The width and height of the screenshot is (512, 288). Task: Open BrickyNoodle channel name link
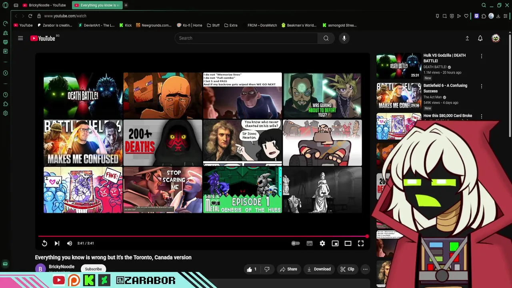click(62, 267)
